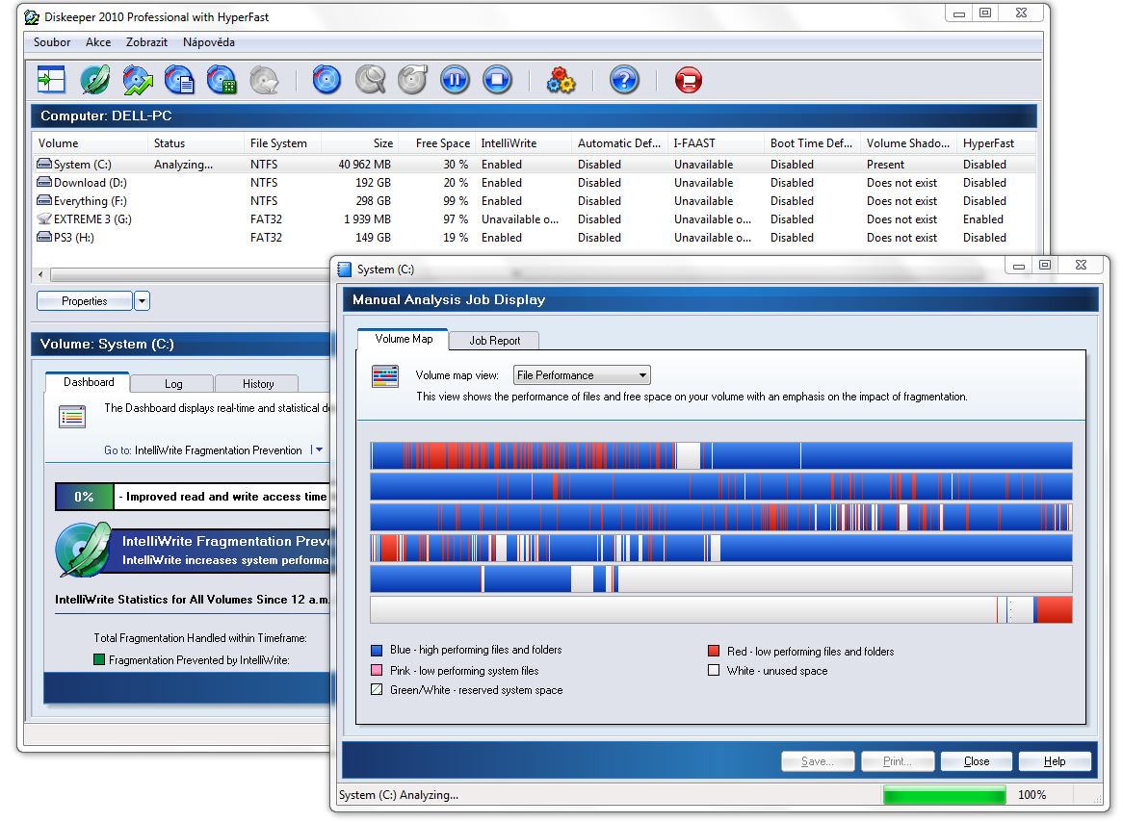The width and height of the screenshot is (1123, 822).
Task: Follow the IntelliWrite Fragmentation Prevention link
Action: pyautogui.click(x=219, y=450)
